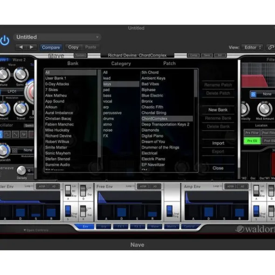Enable the Pre EQ location button
275x275 pixels.
[x=252, y=141]
